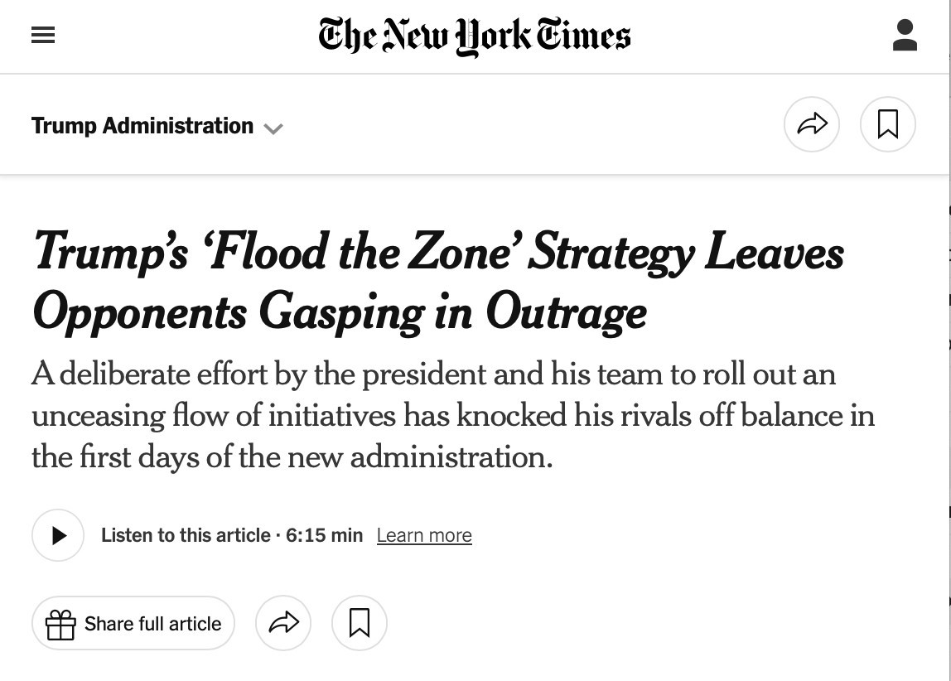This screenshot has width=951, height=681.
Task: Click the 'Flood the Zone' headline
Action: pyautogui.click(x=438, y=282)
